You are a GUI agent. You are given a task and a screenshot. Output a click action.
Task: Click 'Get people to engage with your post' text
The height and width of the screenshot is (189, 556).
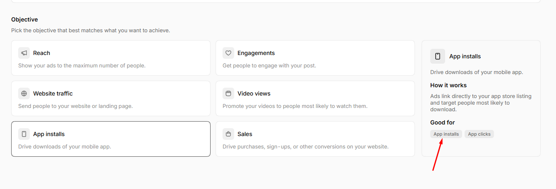(269, 65)
